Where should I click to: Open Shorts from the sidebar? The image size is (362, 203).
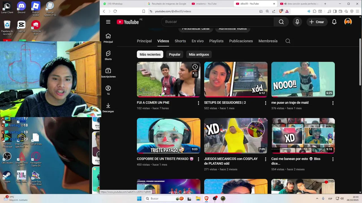(108, 56)
